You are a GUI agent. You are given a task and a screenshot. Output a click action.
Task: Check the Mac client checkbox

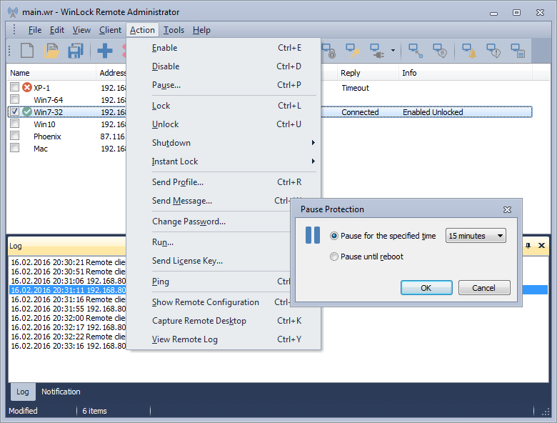pos(14,147)
